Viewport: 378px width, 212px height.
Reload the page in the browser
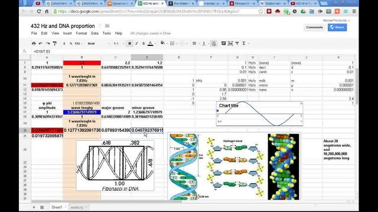click(39, 11)
